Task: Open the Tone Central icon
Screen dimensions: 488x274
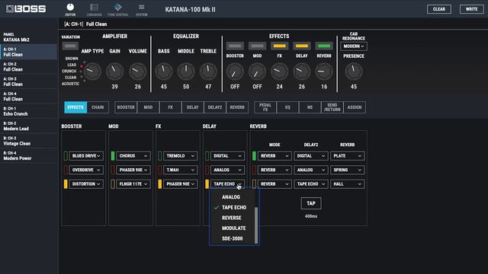Action: [x=117, y=9]
